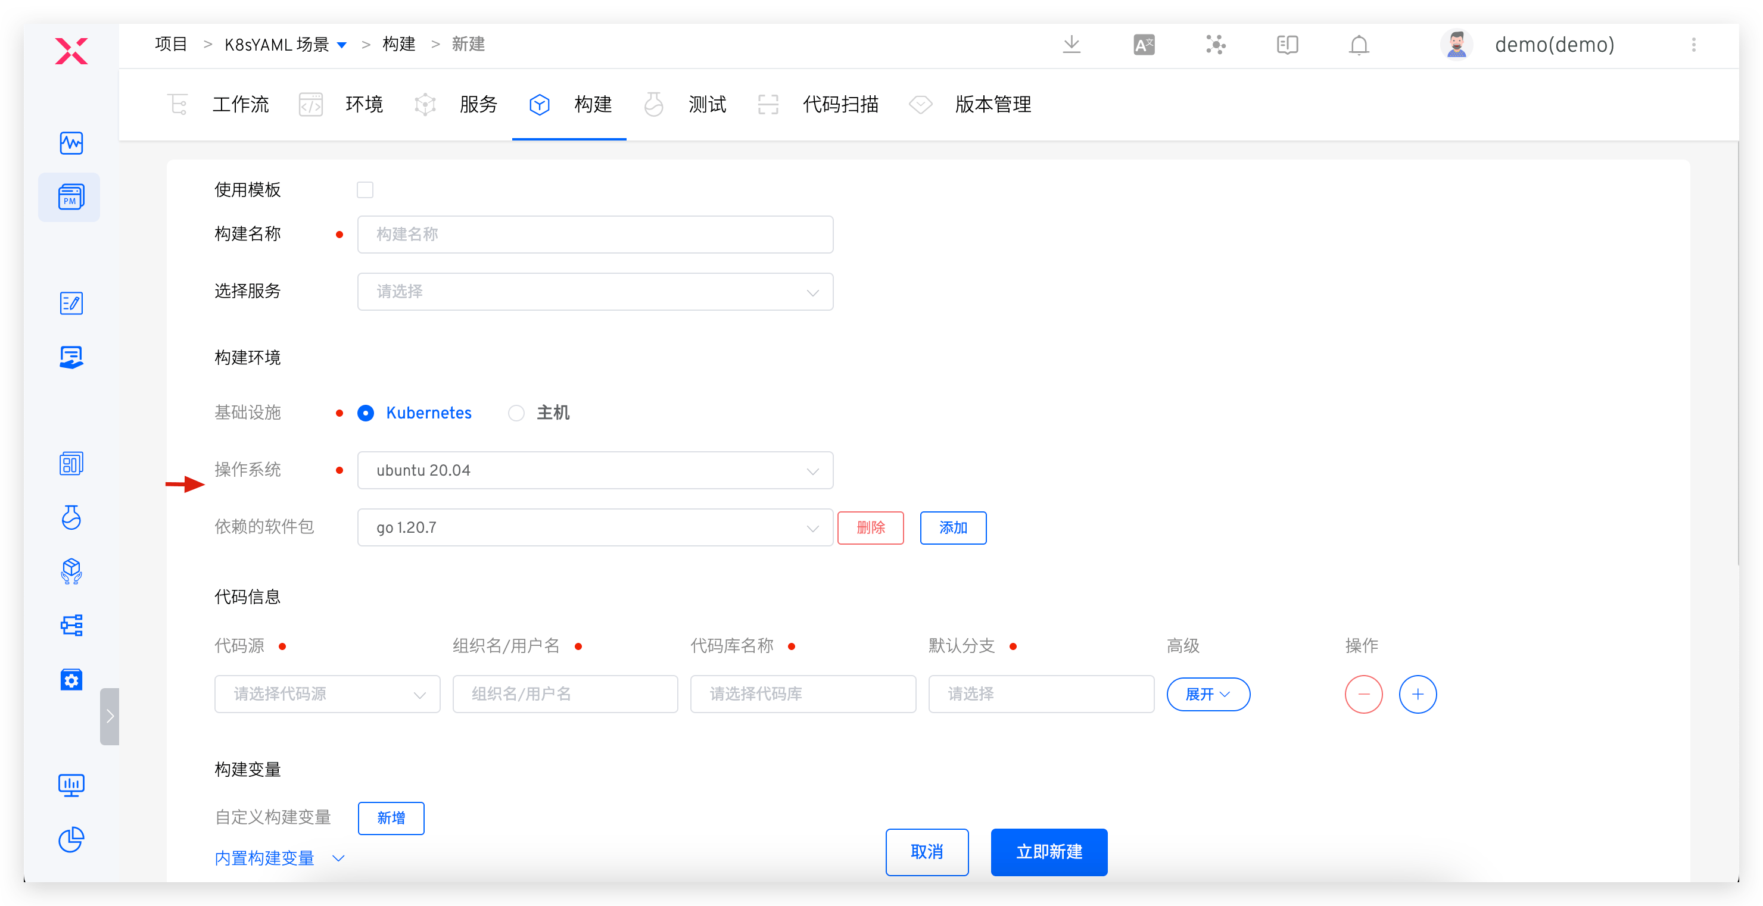Enable the 使用模板 checkbox
Viewport: 1763px width, 906px height.
(x=365, y=189)
